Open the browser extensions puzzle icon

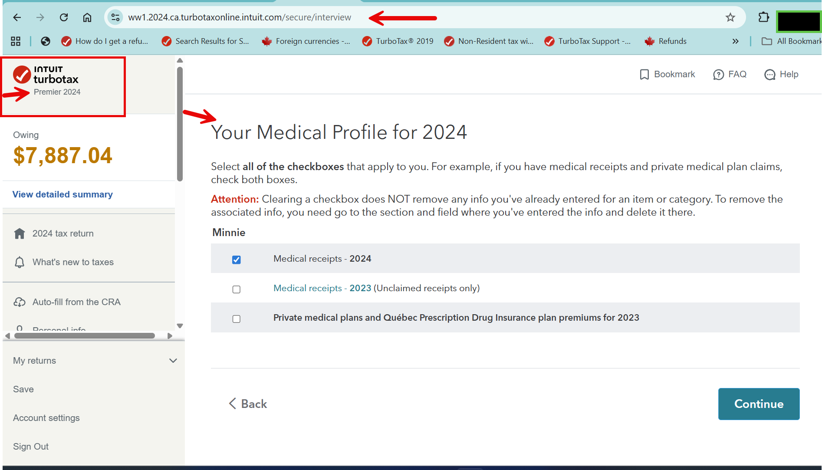763,17
